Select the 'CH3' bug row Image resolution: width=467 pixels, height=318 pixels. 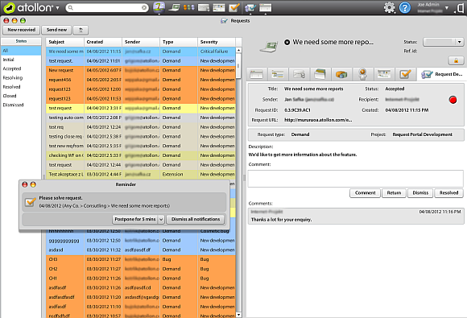(141, 259)
